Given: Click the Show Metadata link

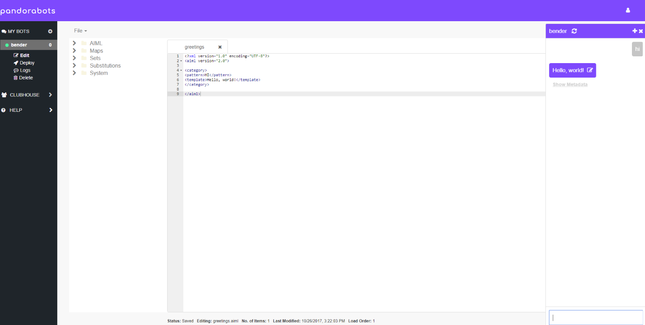Looking at the screenshot, I should click(570, 84).
